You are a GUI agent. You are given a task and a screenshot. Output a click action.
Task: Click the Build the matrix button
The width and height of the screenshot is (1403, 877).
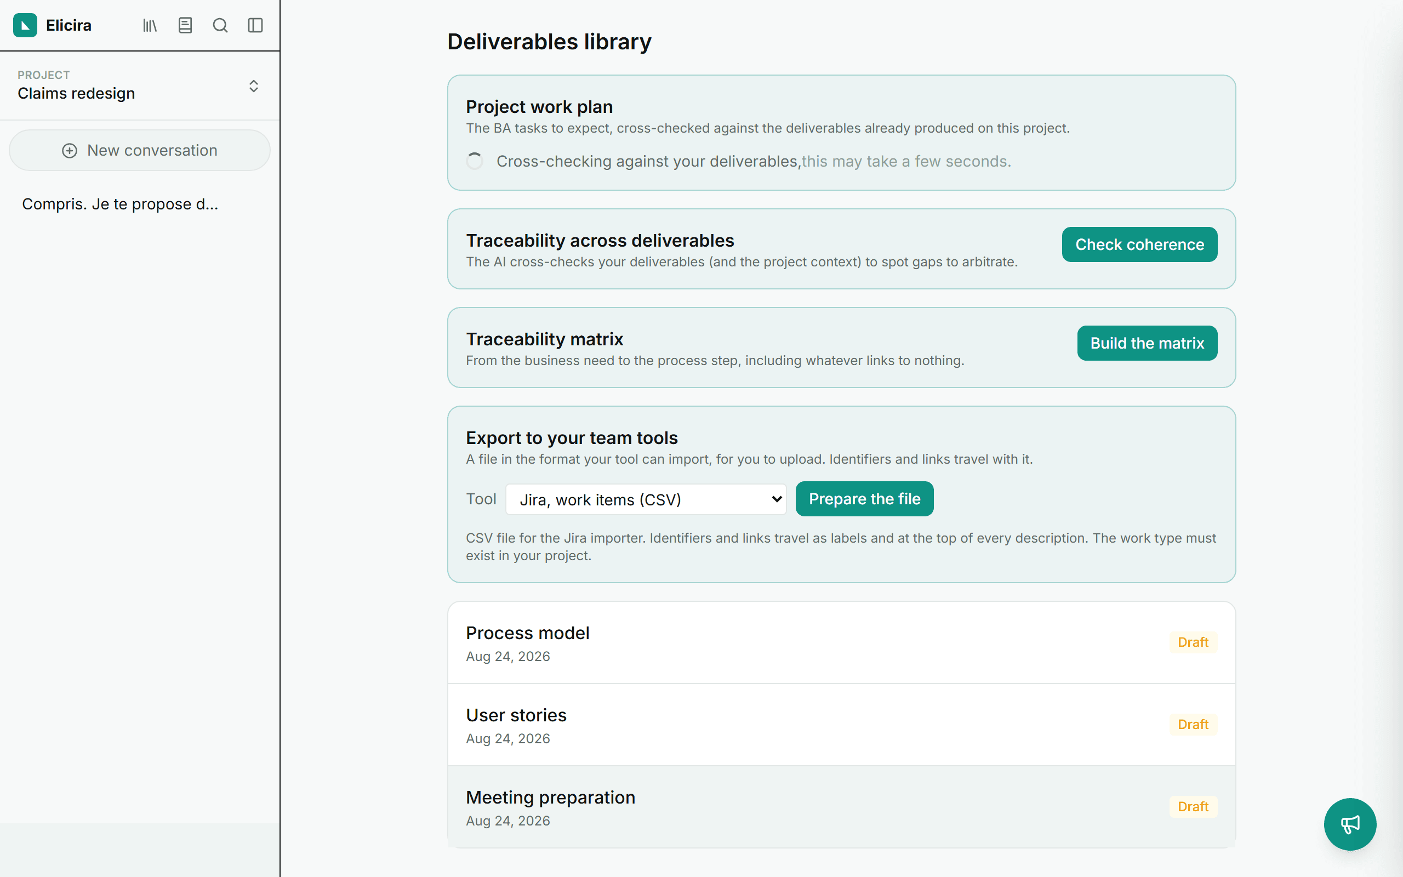pos(1147,343)
